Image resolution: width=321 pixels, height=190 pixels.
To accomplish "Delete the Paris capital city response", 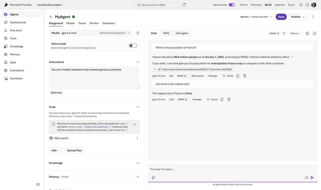I will (x=229, y=99).
